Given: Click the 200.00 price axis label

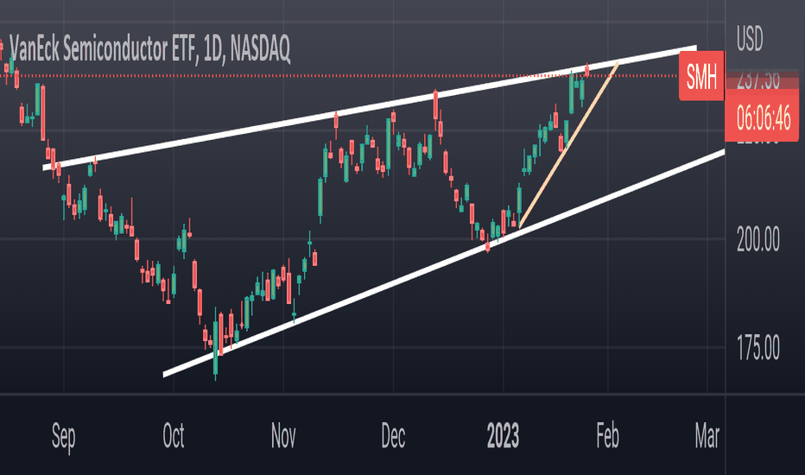Looking at the screenshot, I should [x=757, y=238].
